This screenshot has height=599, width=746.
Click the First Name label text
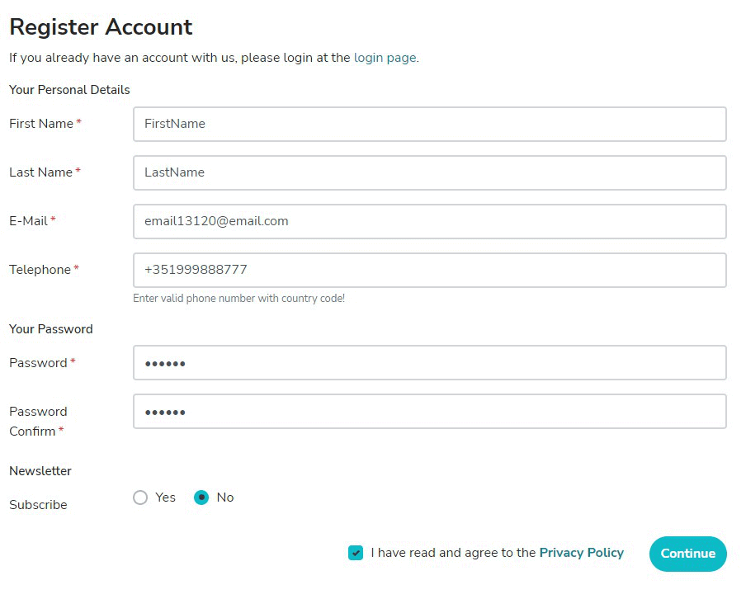(41, 124)
